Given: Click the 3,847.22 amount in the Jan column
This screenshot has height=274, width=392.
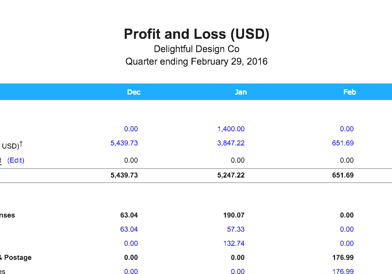Looking at the screenshot, I should pyautogui.click(x=231, y=143).
